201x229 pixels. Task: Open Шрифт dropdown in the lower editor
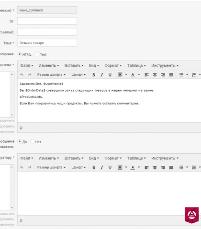click(78, 167)
